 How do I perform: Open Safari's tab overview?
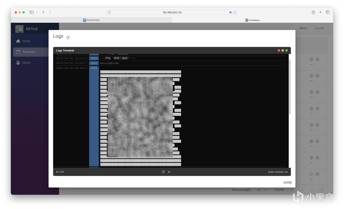(x=328, y=12)
